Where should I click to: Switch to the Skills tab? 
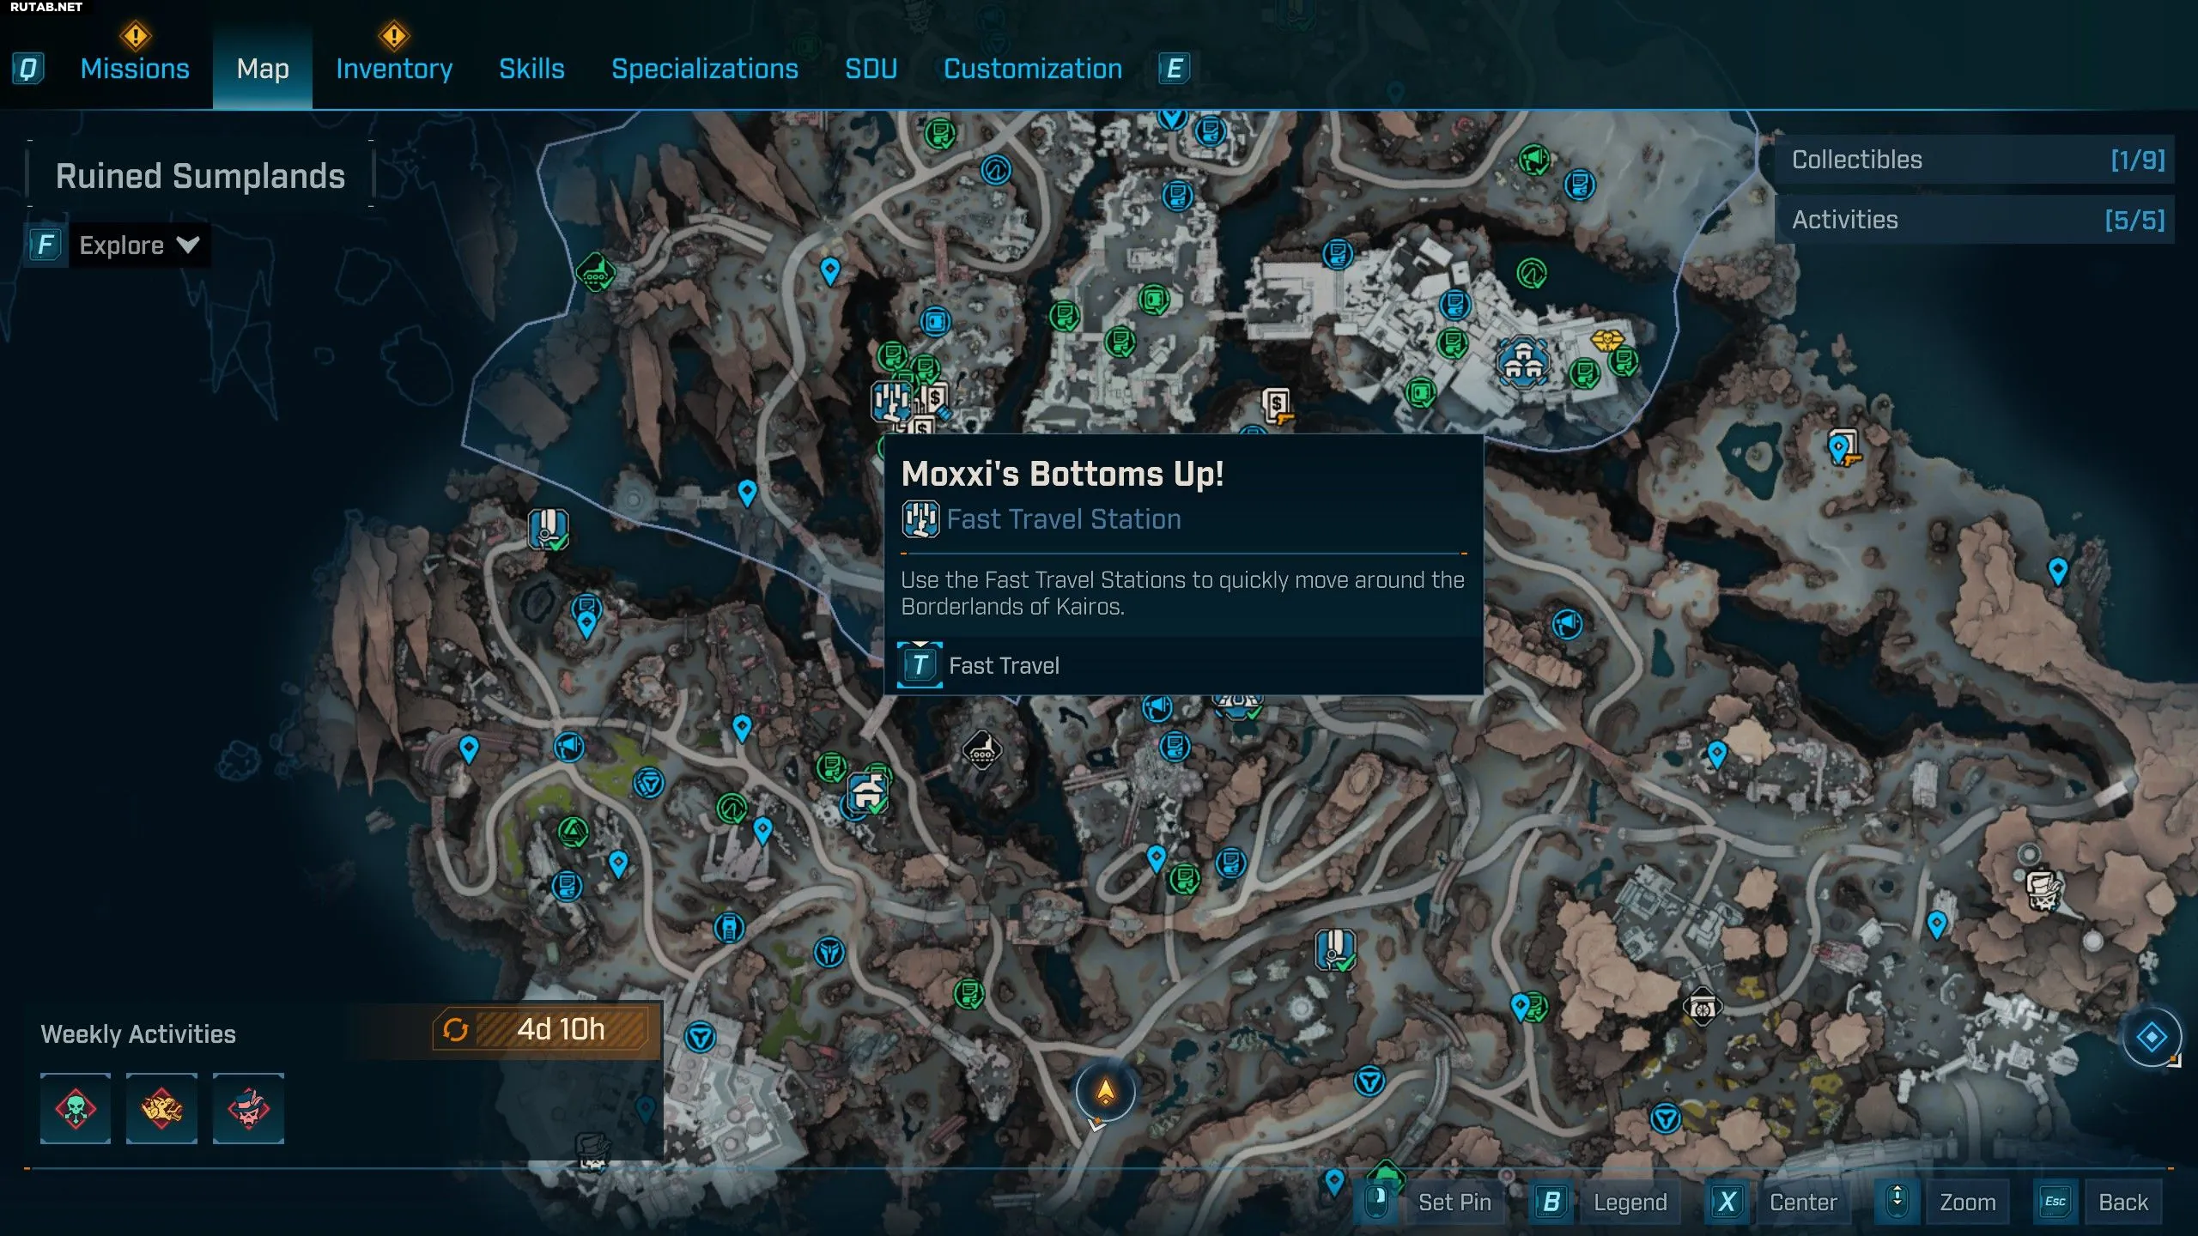point(531,69)
